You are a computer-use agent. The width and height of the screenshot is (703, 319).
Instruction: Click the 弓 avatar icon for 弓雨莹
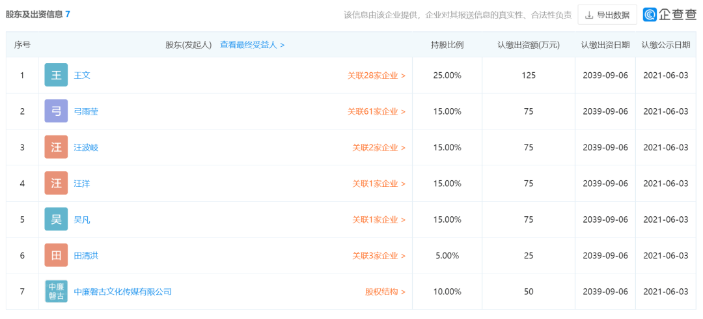(x=56, y=111)
